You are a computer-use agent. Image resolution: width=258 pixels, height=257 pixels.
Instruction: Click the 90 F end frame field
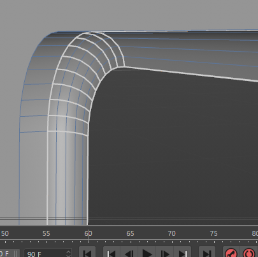46,253
